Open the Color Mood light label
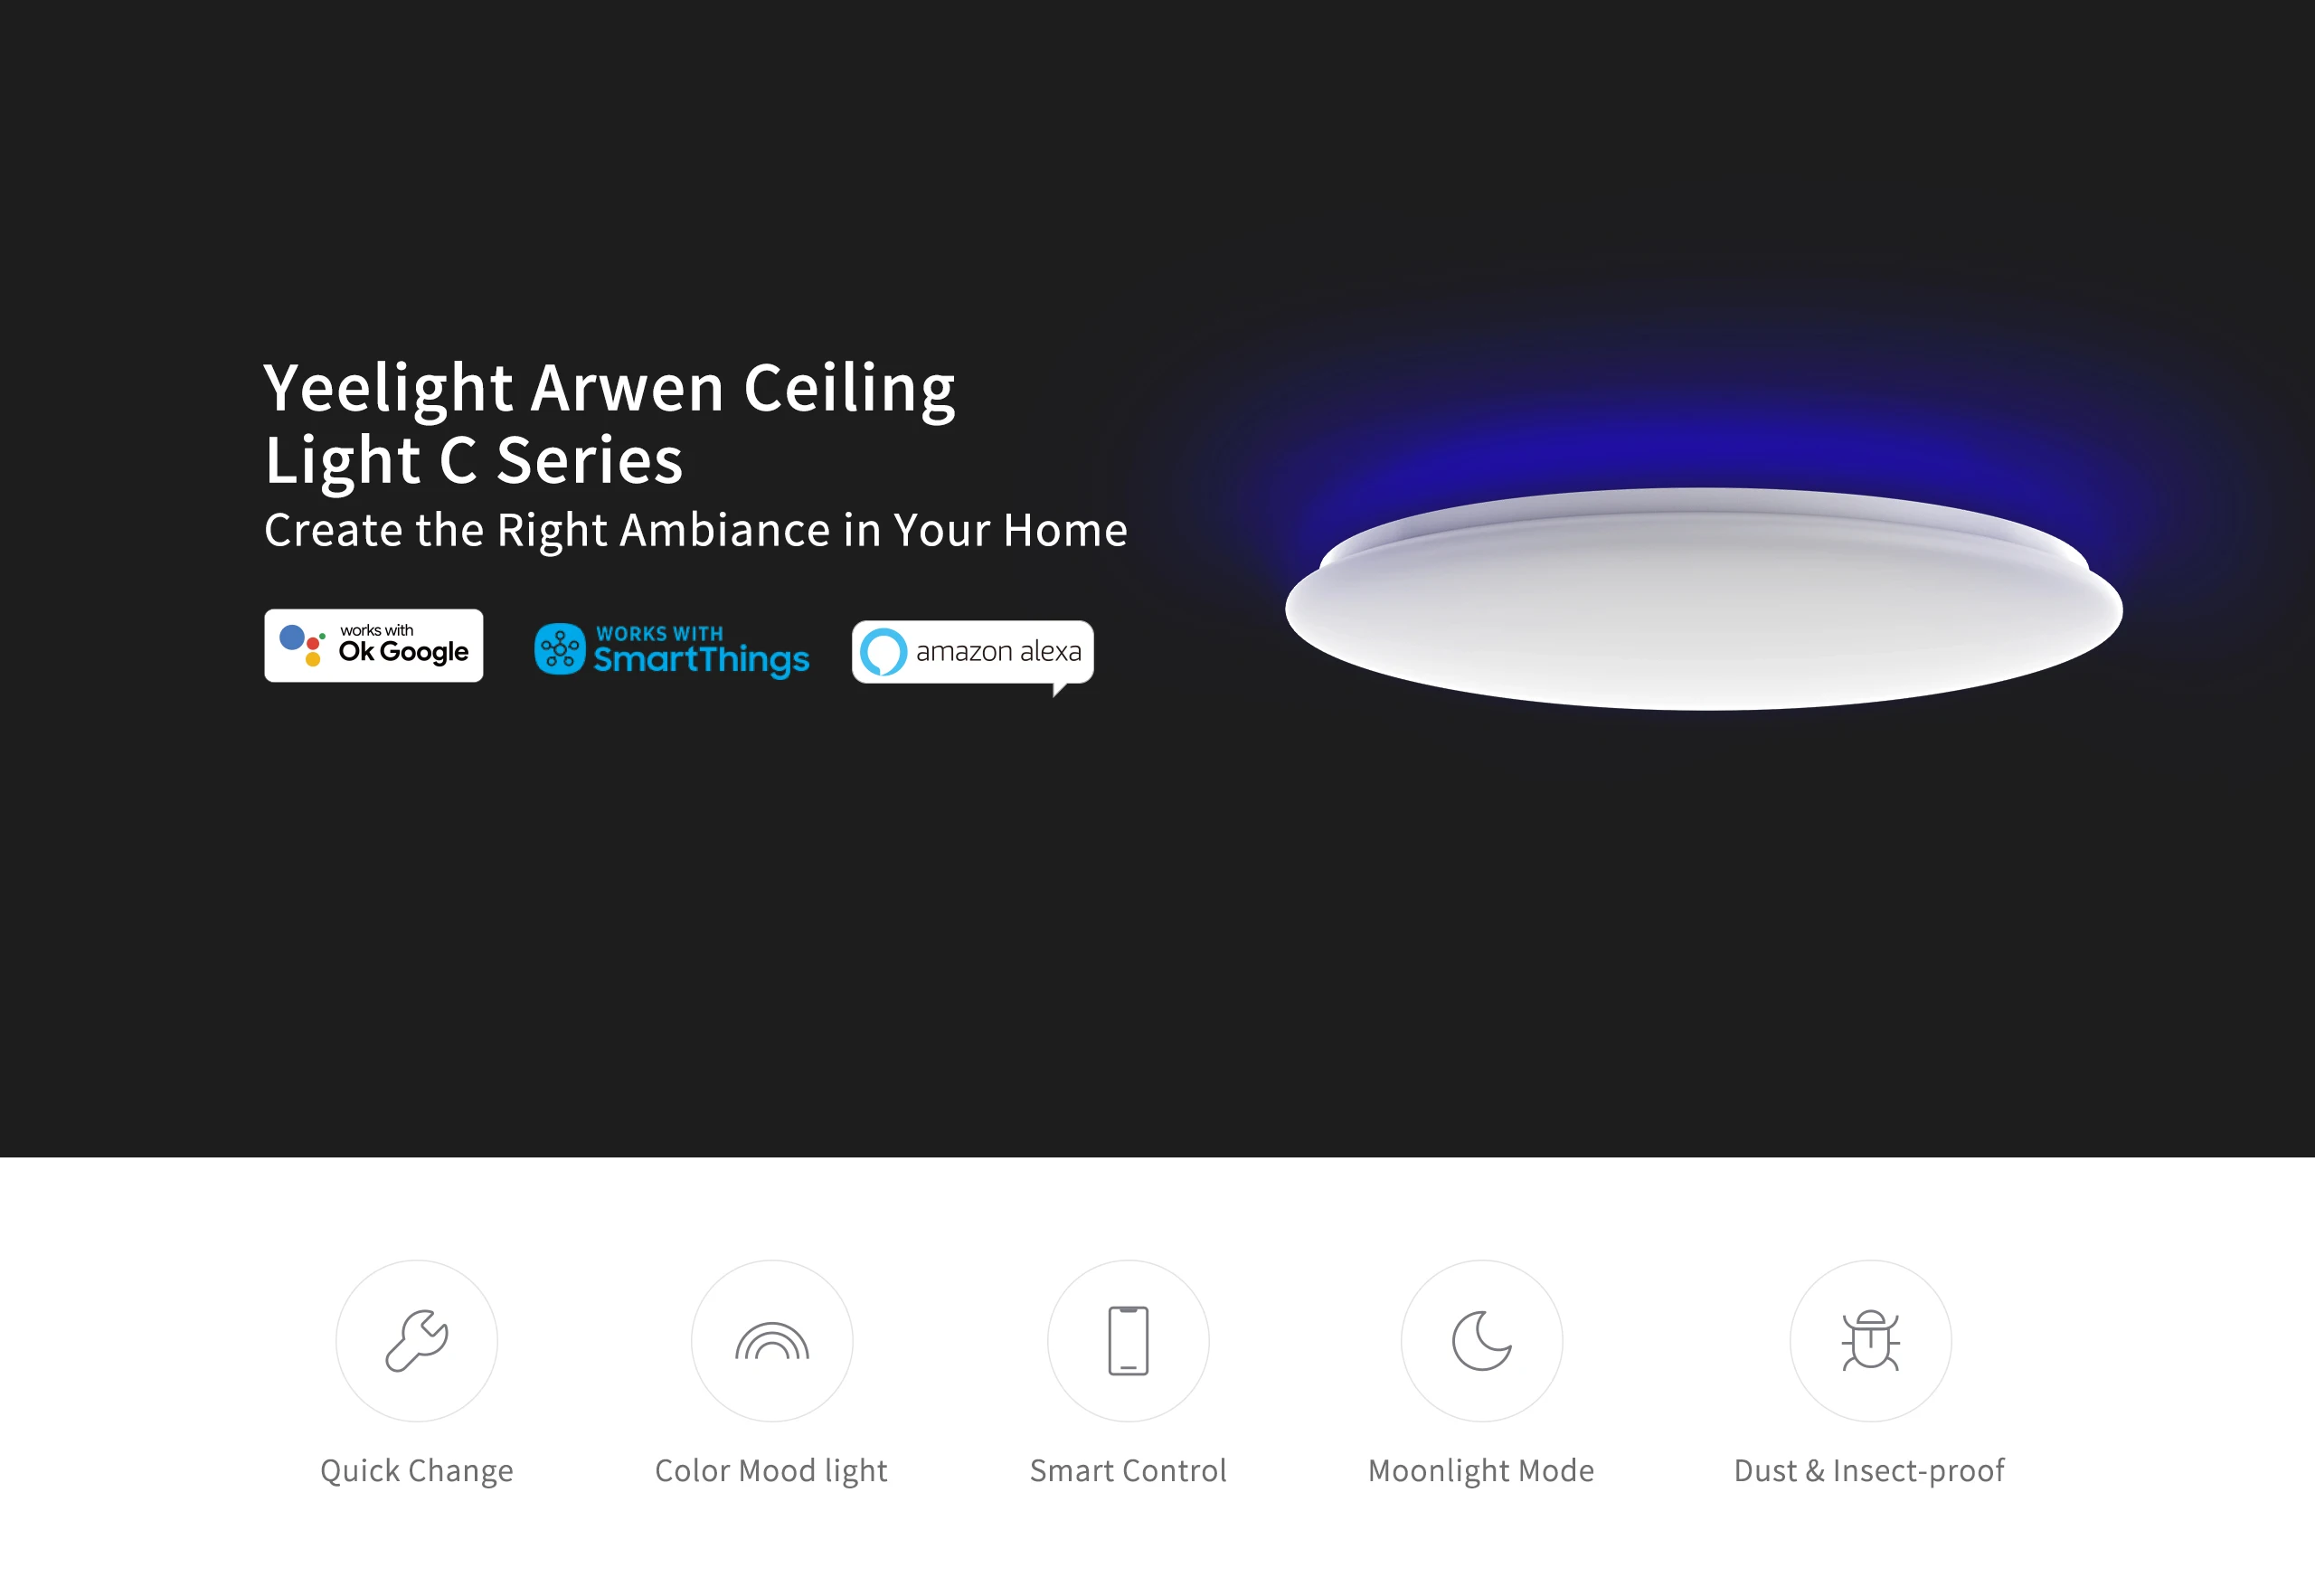Screen dimensions: 2315x1596 771,1470
